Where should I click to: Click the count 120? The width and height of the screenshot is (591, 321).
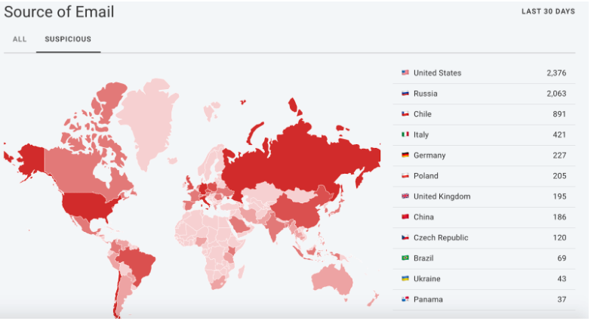[x=559, y=238]
